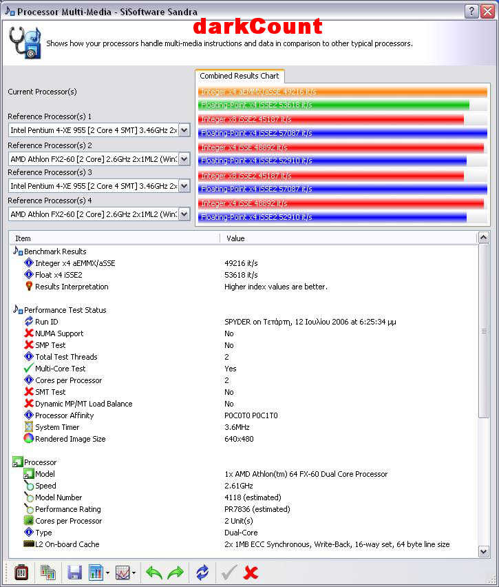Click the copy results chart icon
The image size is (499, 587).
[x=48, y=572]
